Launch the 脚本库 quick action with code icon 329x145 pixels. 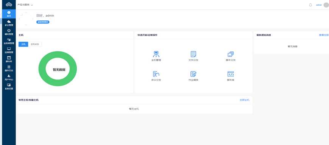[x=231, y=76]
